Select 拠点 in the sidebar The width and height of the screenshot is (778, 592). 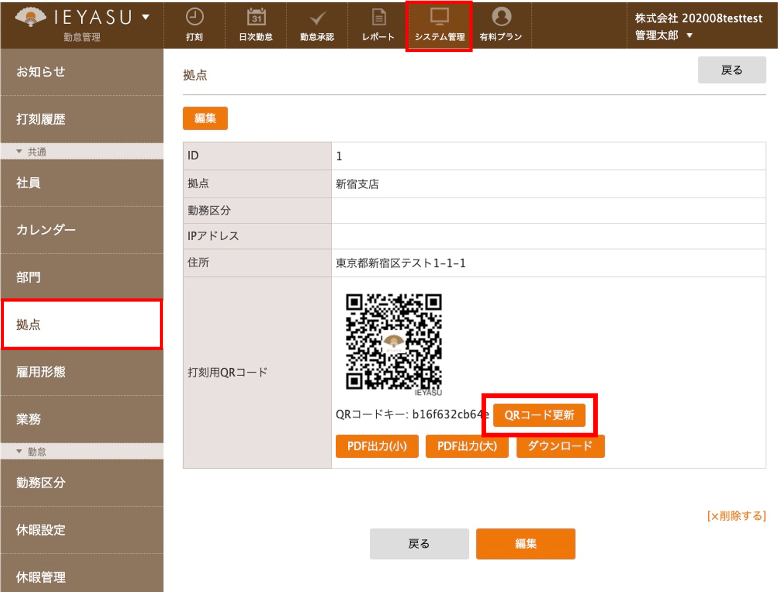tap(82, 325)
